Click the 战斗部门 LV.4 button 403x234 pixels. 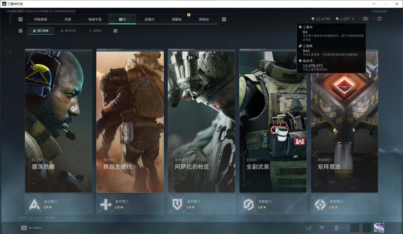(58, 204)
